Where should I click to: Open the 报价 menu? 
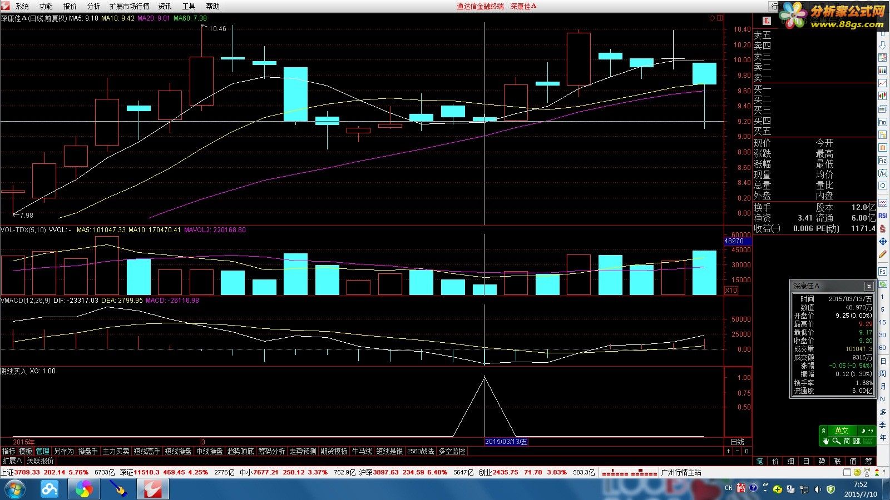70,6
